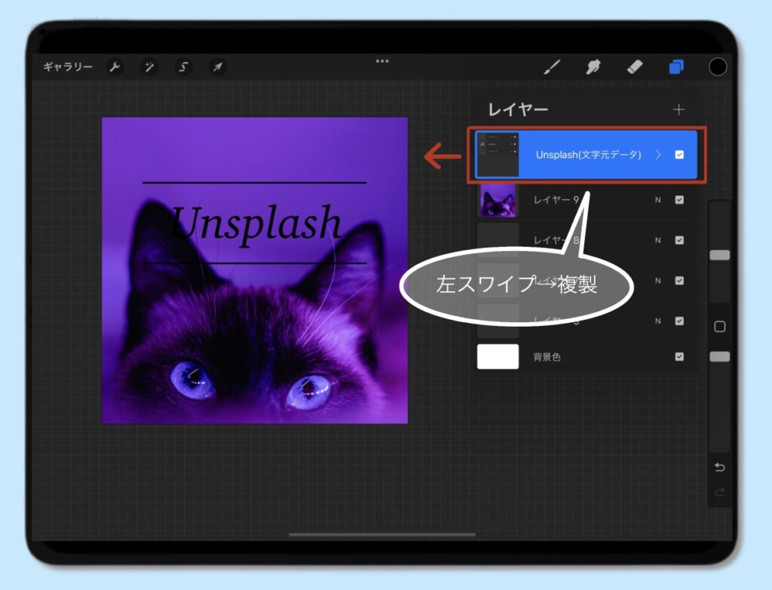Image resolution: width=772 pixels, height=590 pixels.
Task: Tap the レイヤー panel title
Action: (517, 109)
